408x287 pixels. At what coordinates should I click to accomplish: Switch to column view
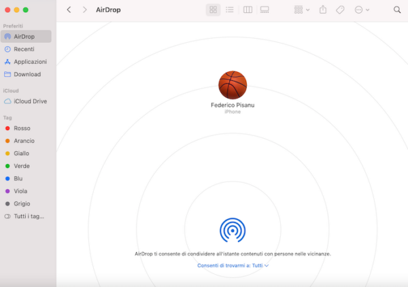(248, 10)
